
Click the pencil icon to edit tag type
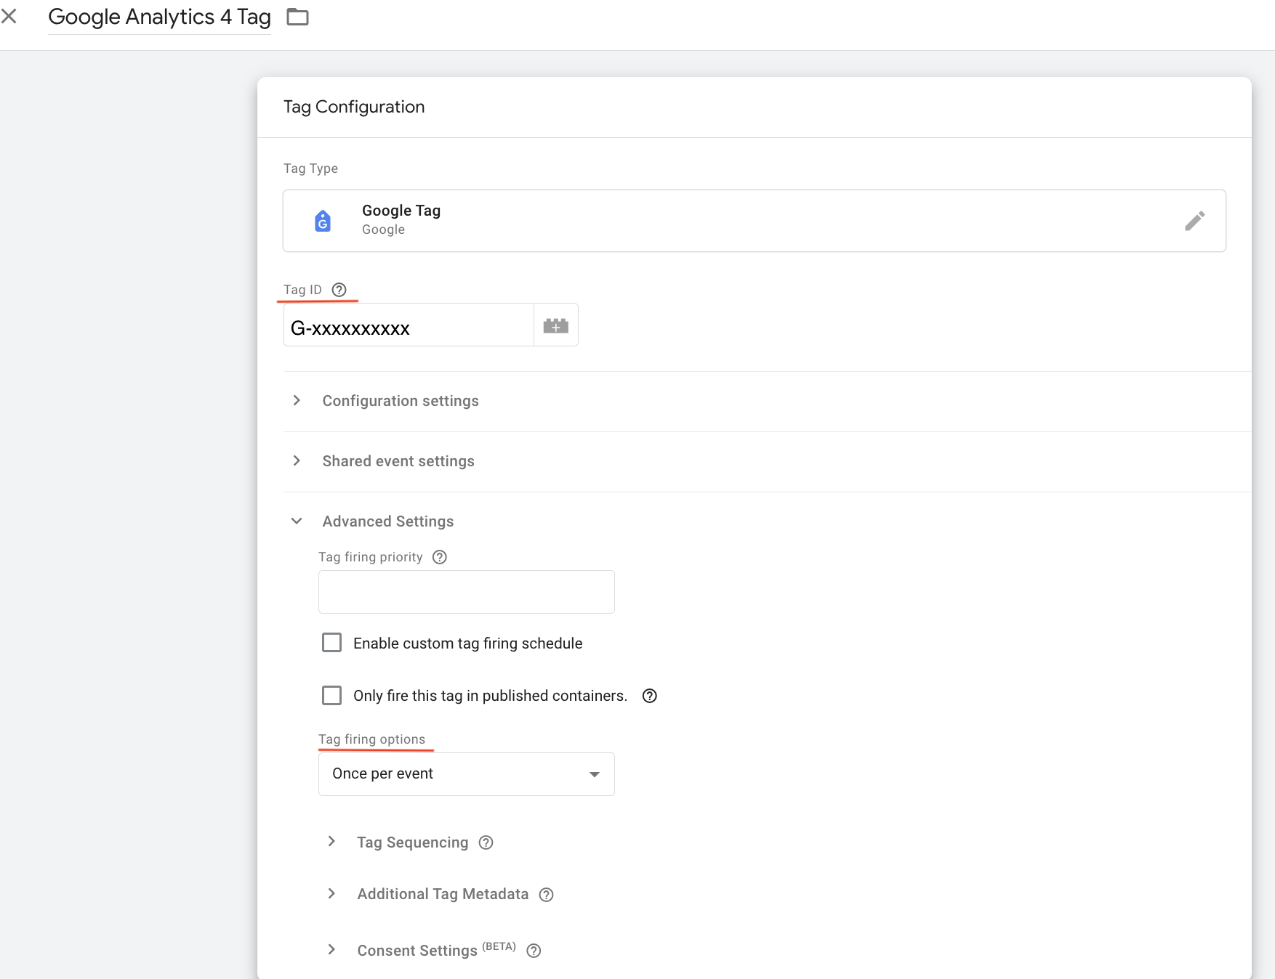pyautogui.click(x=1194, y=221)
